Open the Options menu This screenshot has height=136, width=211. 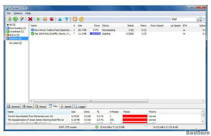[18, 13]
